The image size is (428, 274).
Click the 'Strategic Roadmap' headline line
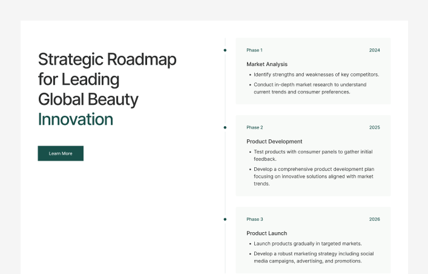coord(107,59)
